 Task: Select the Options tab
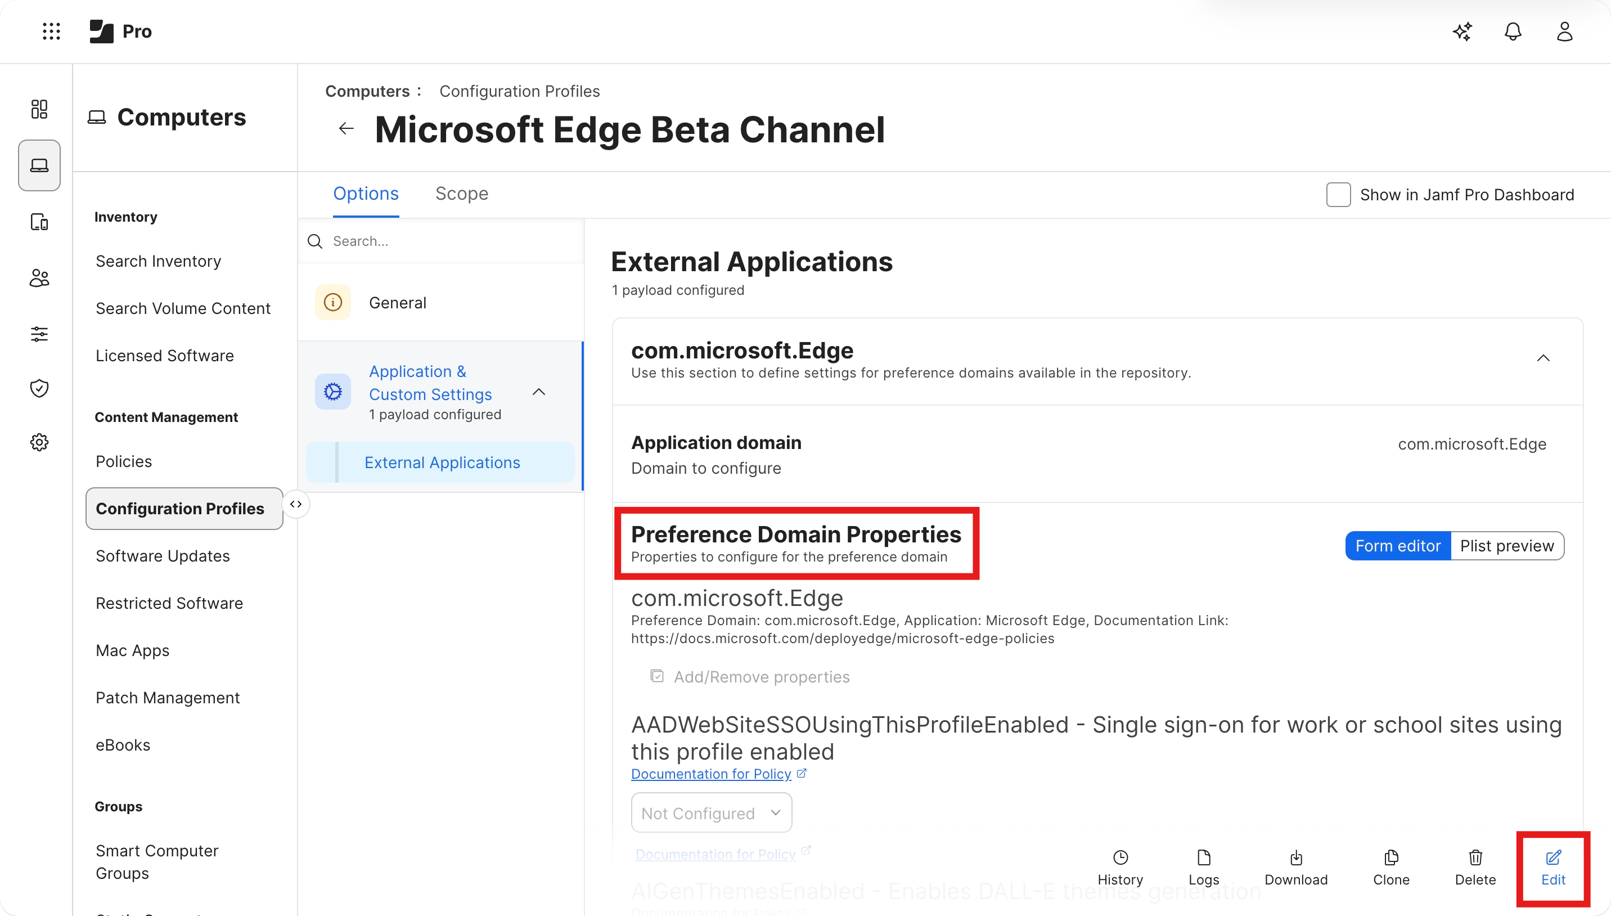366,194
